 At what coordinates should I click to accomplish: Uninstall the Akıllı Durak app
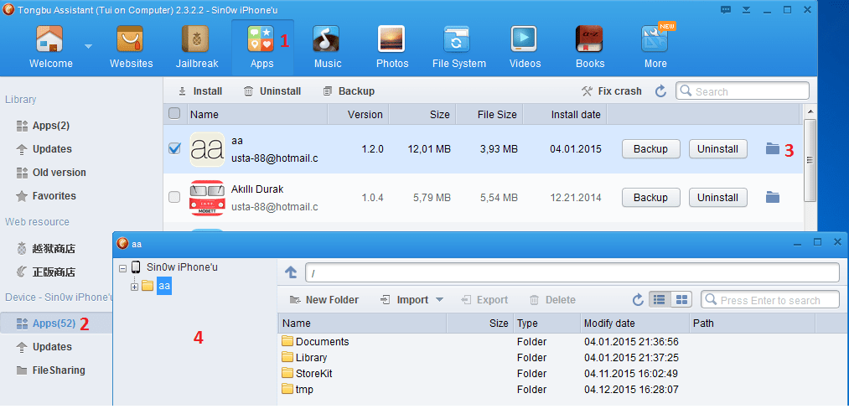pyautogui.click(x=718, y=198)
